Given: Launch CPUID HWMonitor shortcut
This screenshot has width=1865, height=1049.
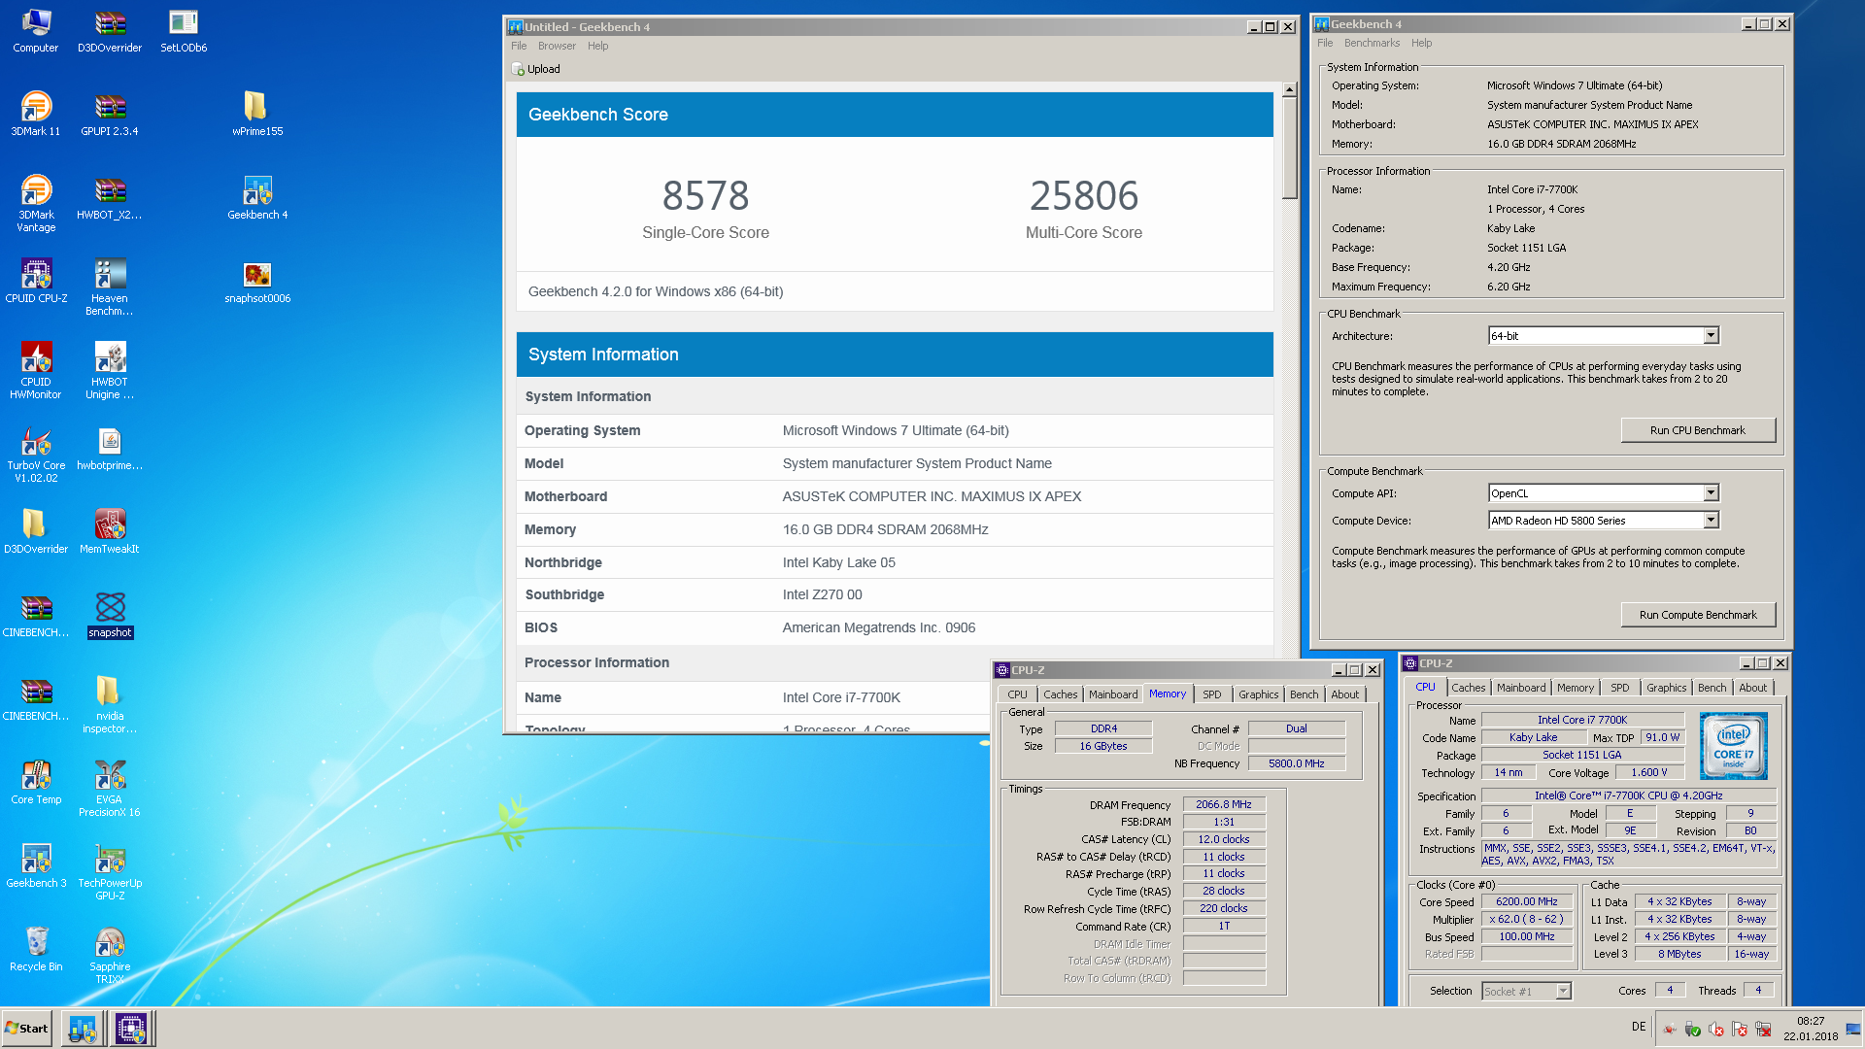Looking at the screenshot, I should tap(36, 369).
